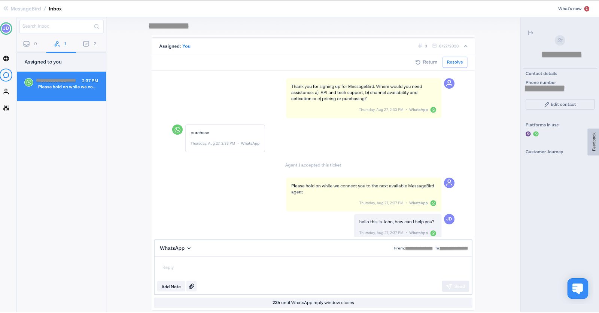Expand the WhatsApp channel dropdown
The image size is (599, 313).
tap(175, 248)
